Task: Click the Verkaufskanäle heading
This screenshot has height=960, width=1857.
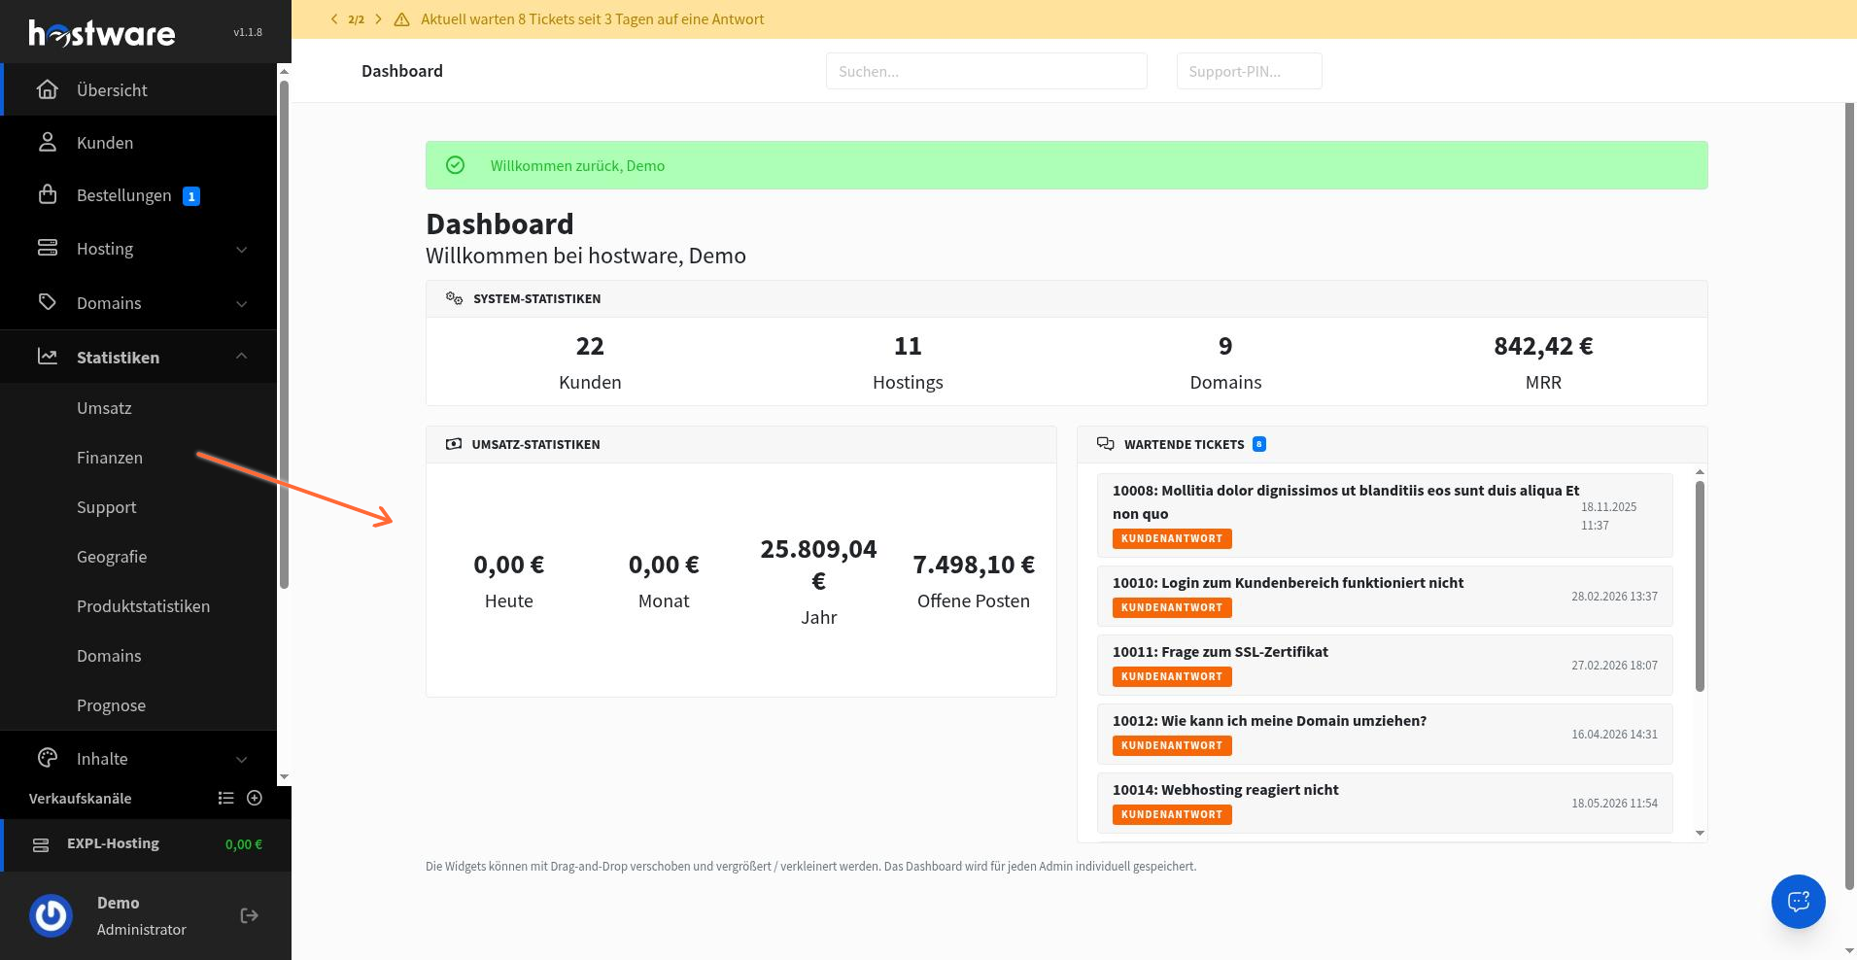Action: click(80, 799)
